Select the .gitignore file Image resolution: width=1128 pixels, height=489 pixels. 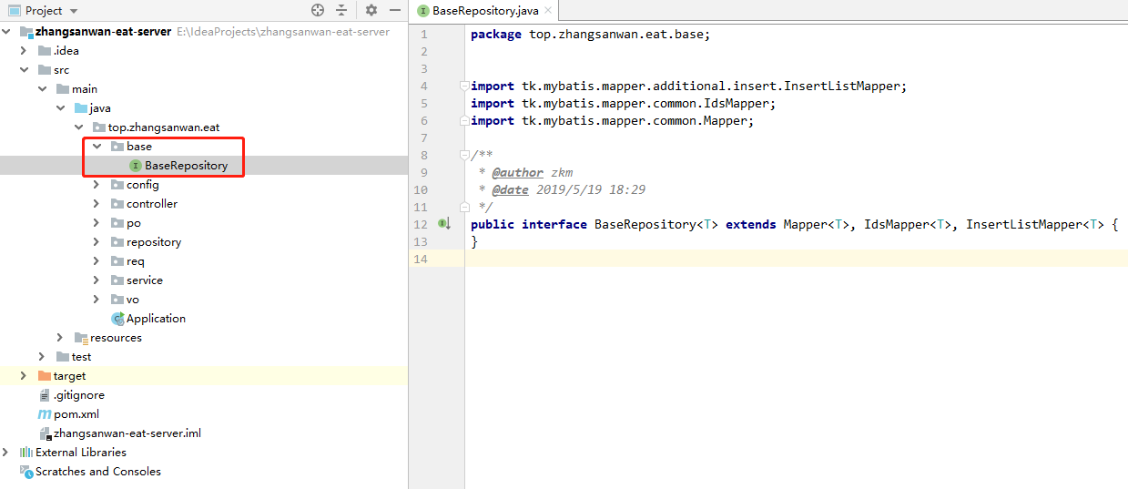coord(79,395)
